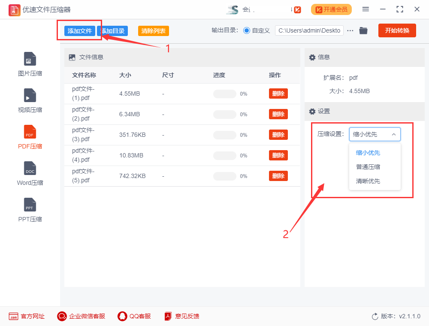Click the 设置 gear icon

(x=312, y=112)
